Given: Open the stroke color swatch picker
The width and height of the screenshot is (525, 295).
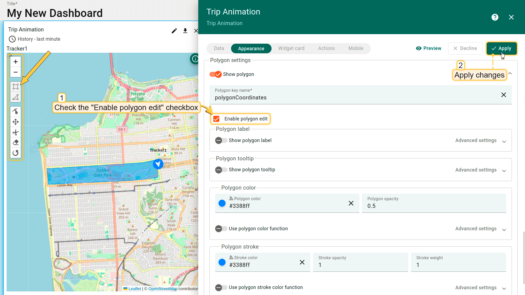Looking at the screenshot, I should coord(222,262).
